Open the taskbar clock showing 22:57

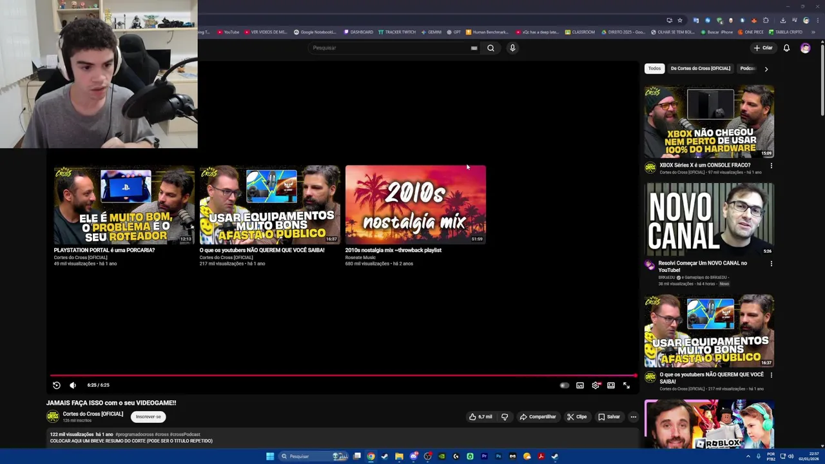click(x=809, y=456)
